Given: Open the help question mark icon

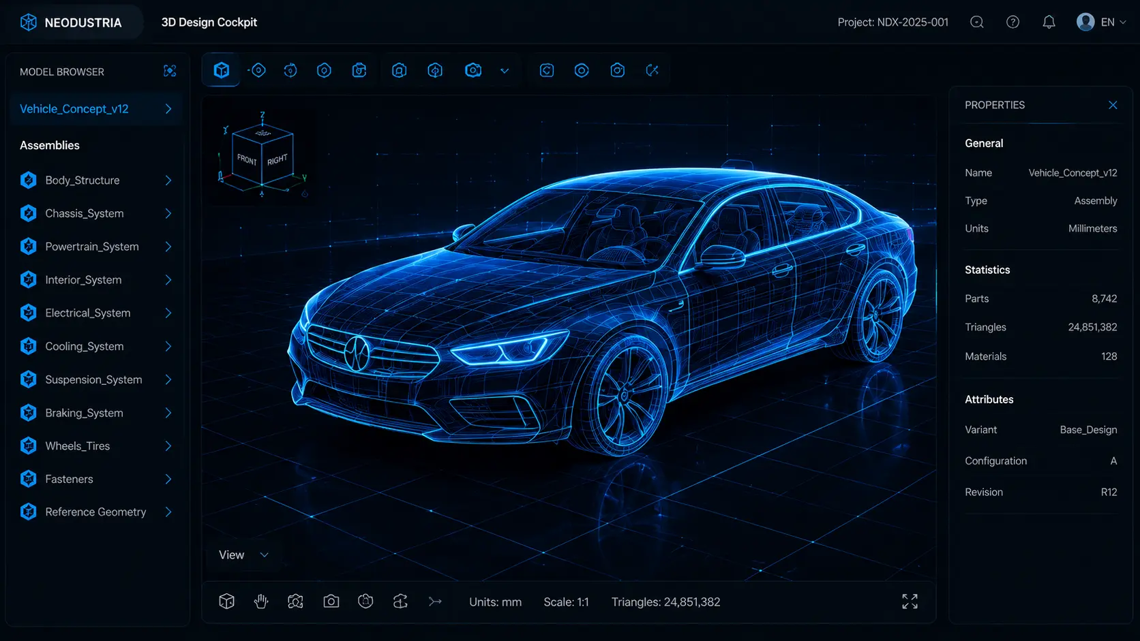Looking at the screenshot, I should point(1013,22).
